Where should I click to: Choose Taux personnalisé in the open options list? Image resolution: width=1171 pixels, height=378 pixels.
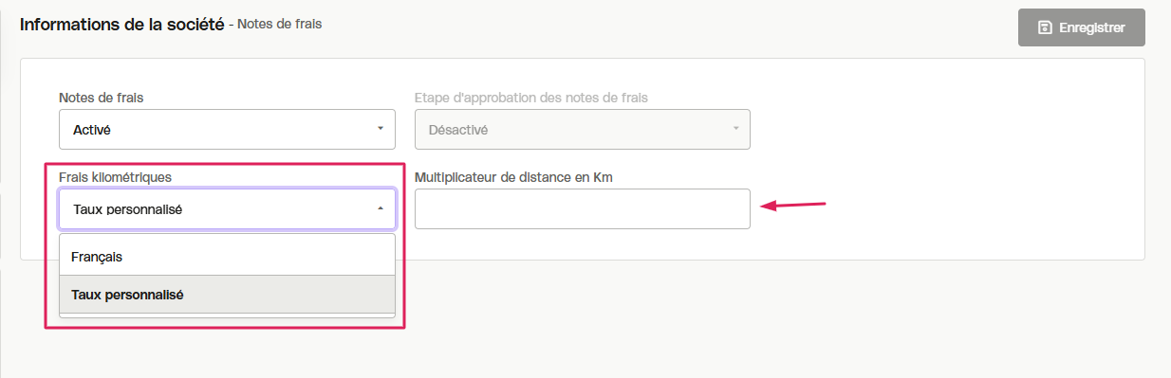click(x=227, y=295)
